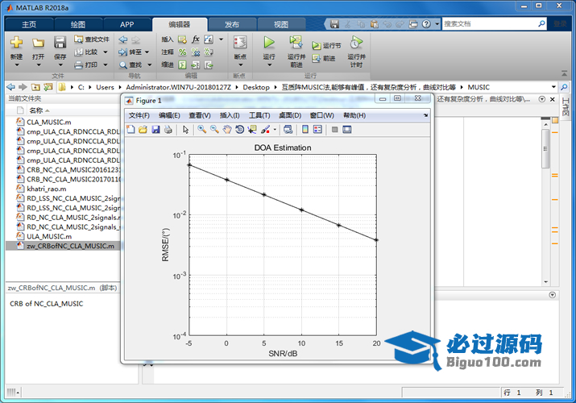The image size is (576, 403).
Task: Open the Go To (转至) dropdown arrow
Action: (147, 52)
